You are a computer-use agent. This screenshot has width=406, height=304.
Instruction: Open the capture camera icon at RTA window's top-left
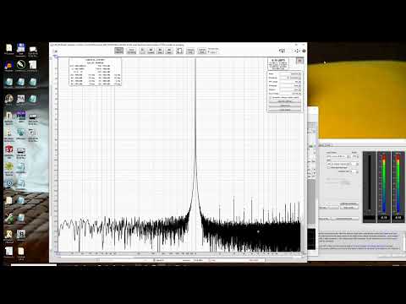[56, 52]
